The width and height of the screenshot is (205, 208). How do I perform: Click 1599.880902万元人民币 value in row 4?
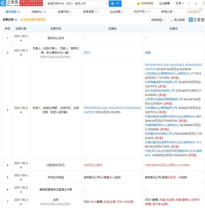pyautogui.click(x=167, y=165)
